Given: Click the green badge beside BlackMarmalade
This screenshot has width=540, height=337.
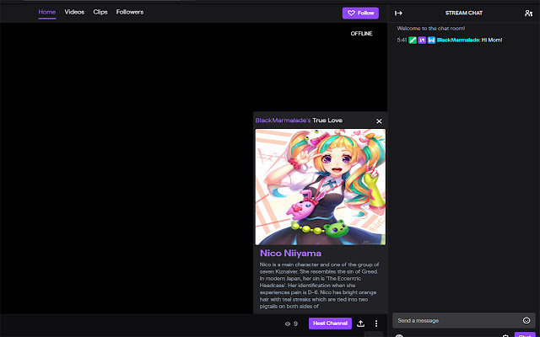Looking at the screenshot, I should click(x=413, y=40).
